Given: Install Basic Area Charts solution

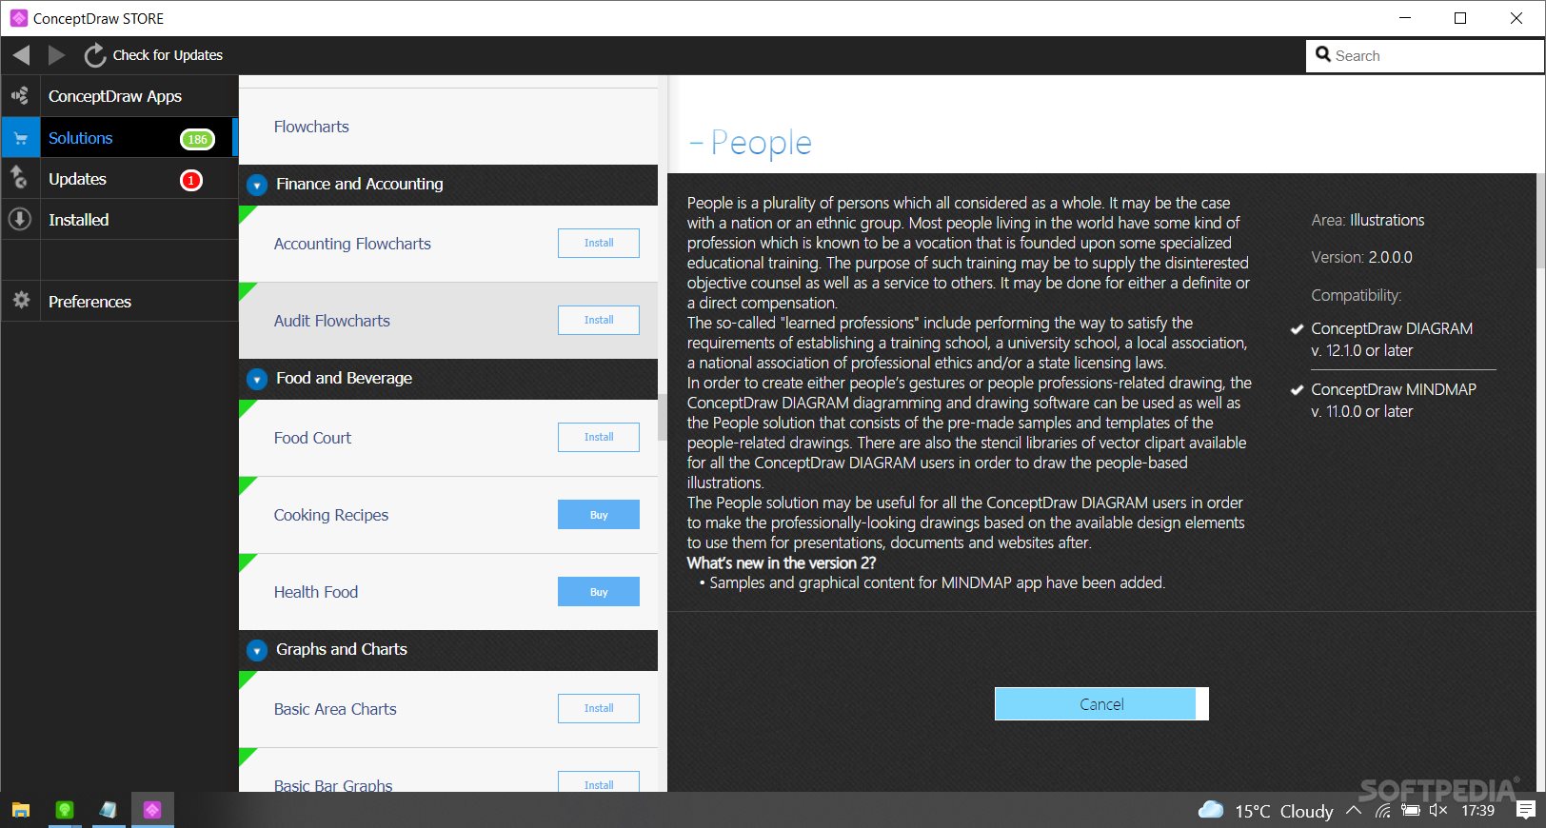Looking at the screenshot, I should click(x=599, y=708).
